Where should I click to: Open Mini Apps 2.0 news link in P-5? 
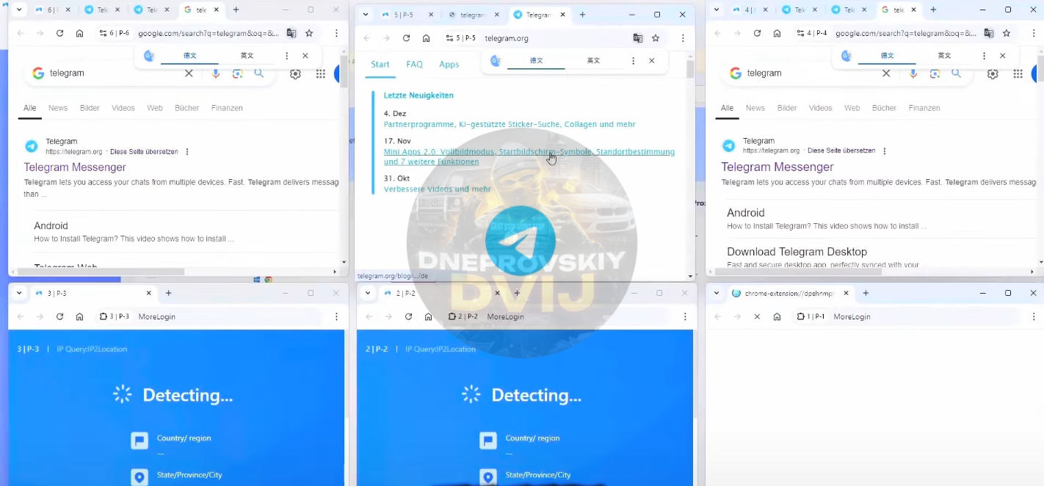(529, 156)
